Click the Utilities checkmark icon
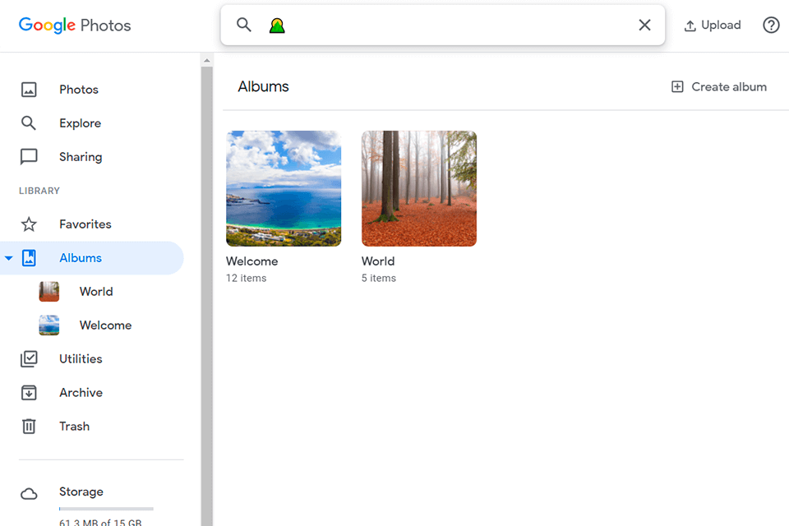 pos(29,359)
